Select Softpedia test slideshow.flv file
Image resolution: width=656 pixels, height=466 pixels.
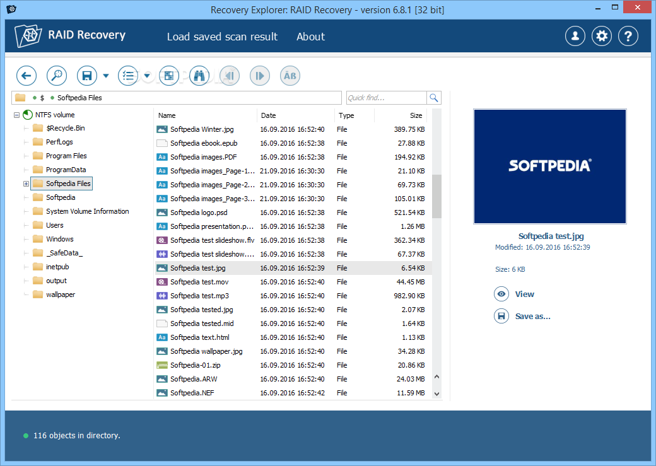click(x=293, y=240)
